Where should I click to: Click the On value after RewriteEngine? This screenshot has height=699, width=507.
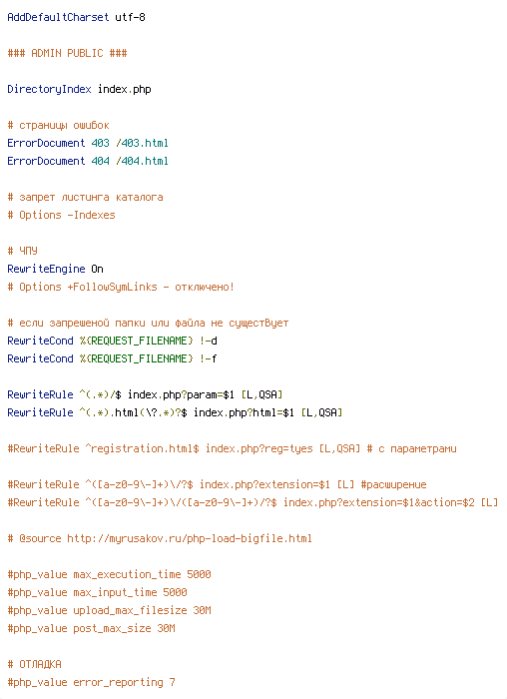[97, 269]
